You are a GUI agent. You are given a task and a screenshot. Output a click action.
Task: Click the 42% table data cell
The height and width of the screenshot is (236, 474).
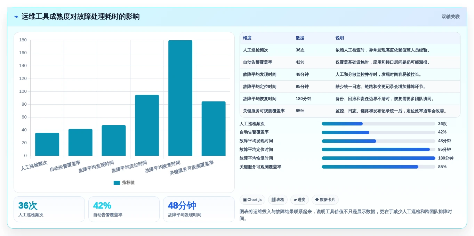click(x=300, y=62)
